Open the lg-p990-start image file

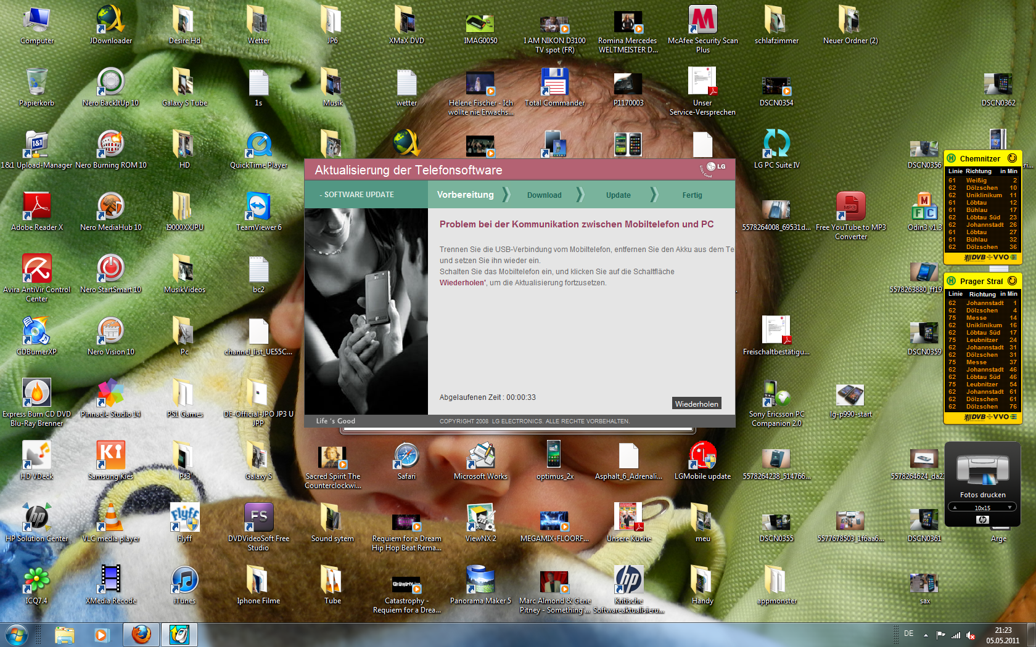pyautogui.click(x=850, y=401)
